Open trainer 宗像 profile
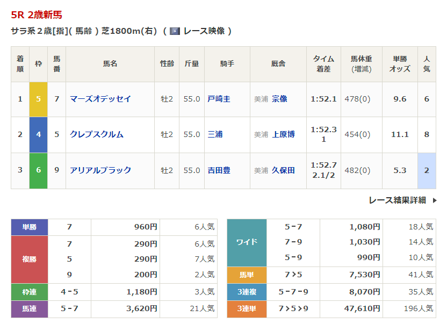Screen dimensions: 447x324 tap(279, 99)
